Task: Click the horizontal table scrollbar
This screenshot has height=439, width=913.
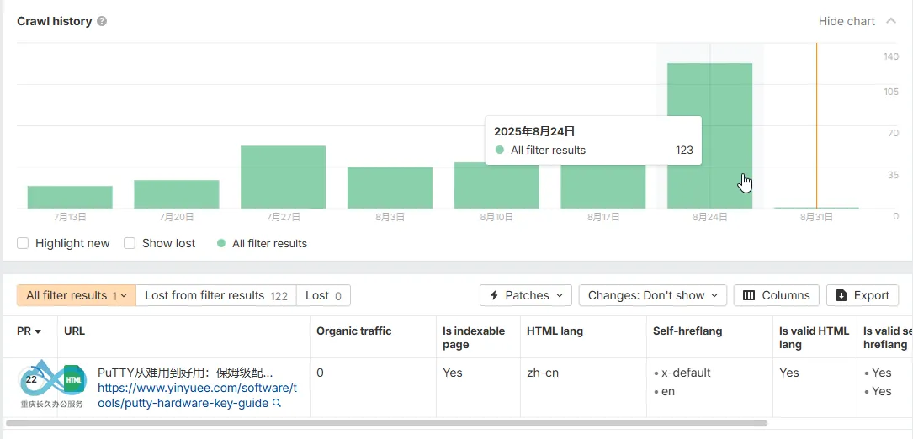Action: (386, 423)
